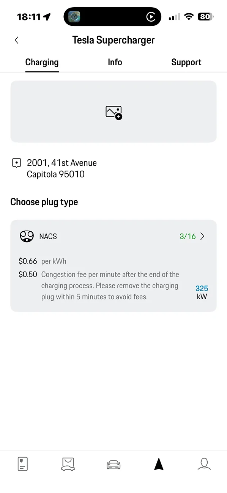Tap the play button in the status pill

coord(151,17)
